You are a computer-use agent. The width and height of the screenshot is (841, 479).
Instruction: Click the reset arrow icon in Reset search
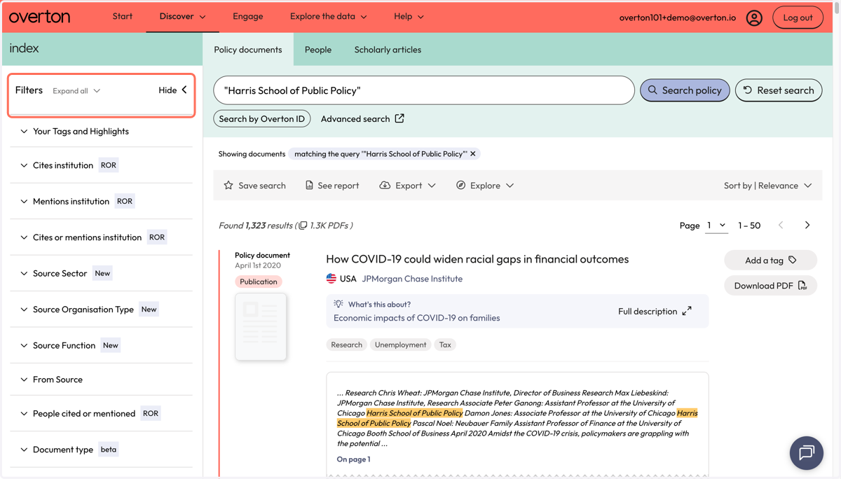[x=748, y=90]
